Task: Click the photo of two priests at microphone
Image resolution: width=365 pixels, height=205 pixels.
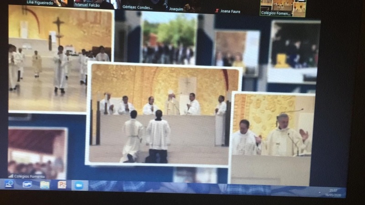Action: (x=272, y=138)
